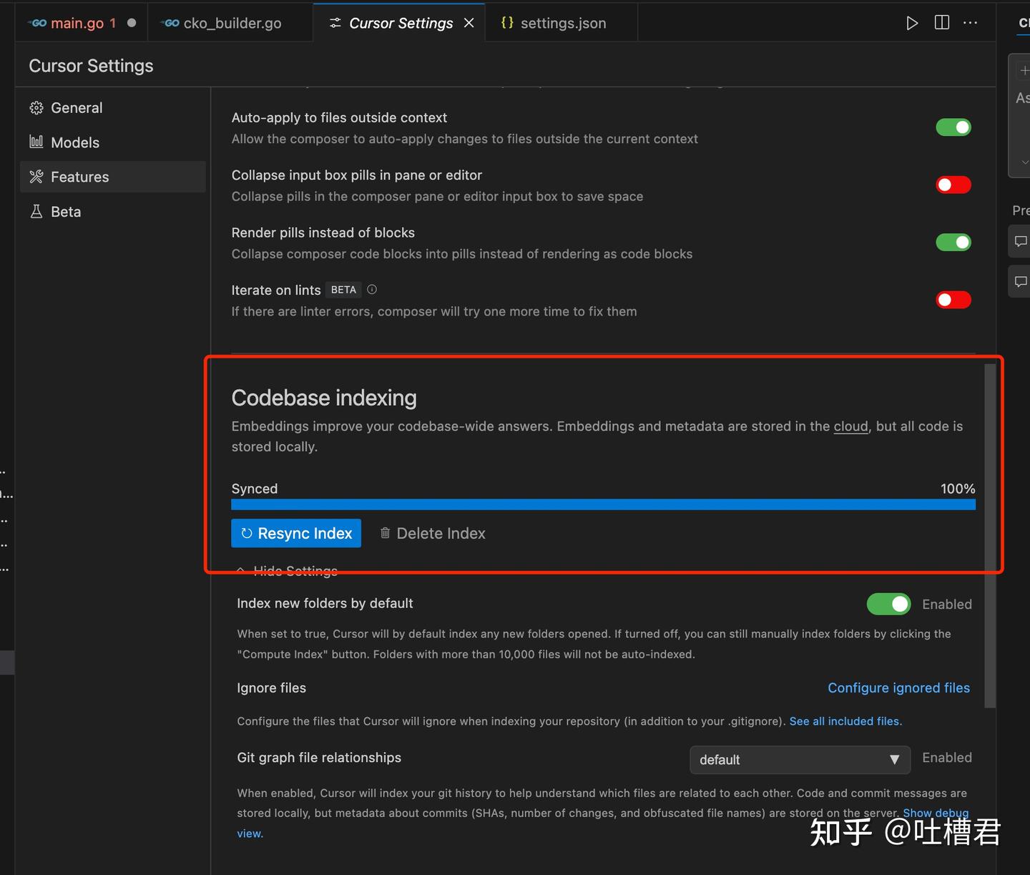Switch to the cko_builder.go tab
Image resolution: width=1030 pixels, height=875 pixels.
pyautogui.click(x=230, y=23)
